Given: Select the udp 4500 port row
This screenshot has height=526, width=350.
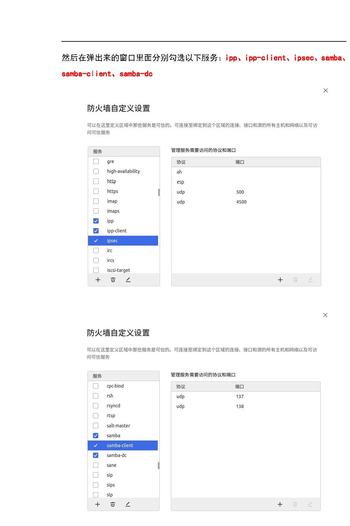Looking at the screenshot, I should pos(246,202).
